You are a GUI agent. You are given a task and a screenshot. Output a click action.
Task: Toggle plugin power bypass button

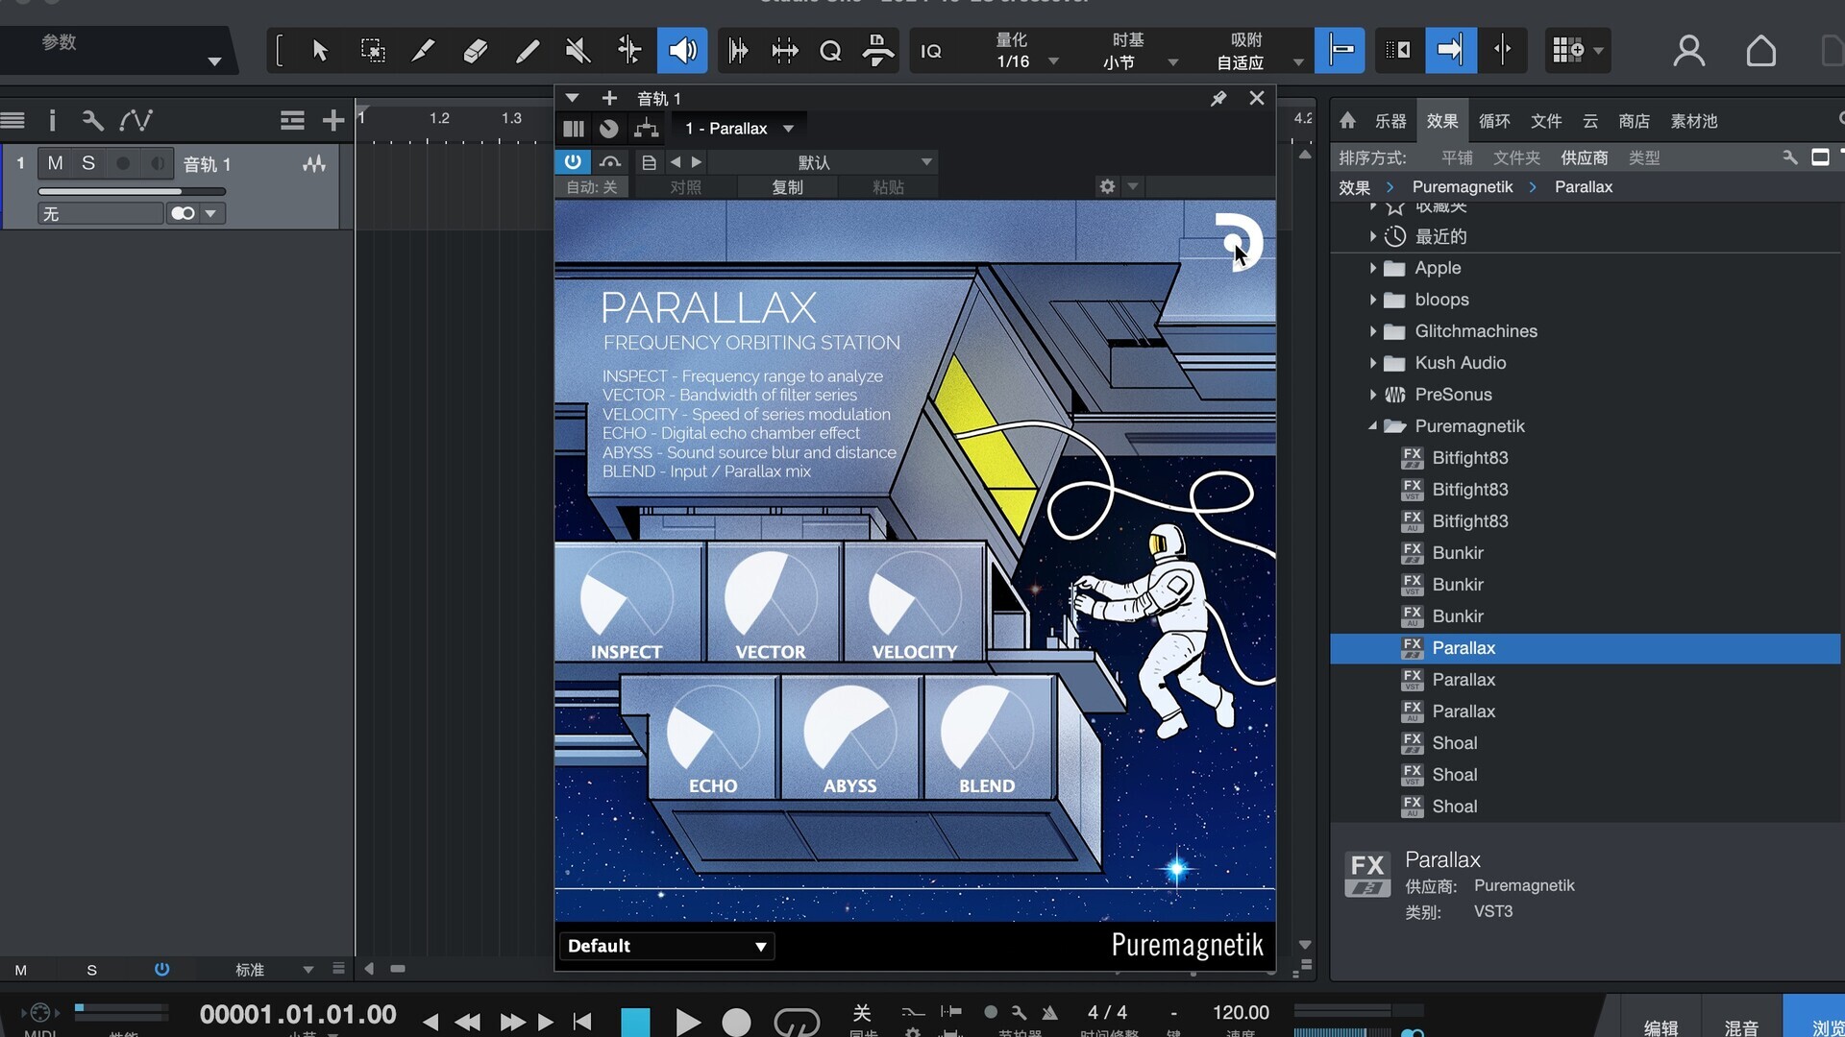click(573, 161)
